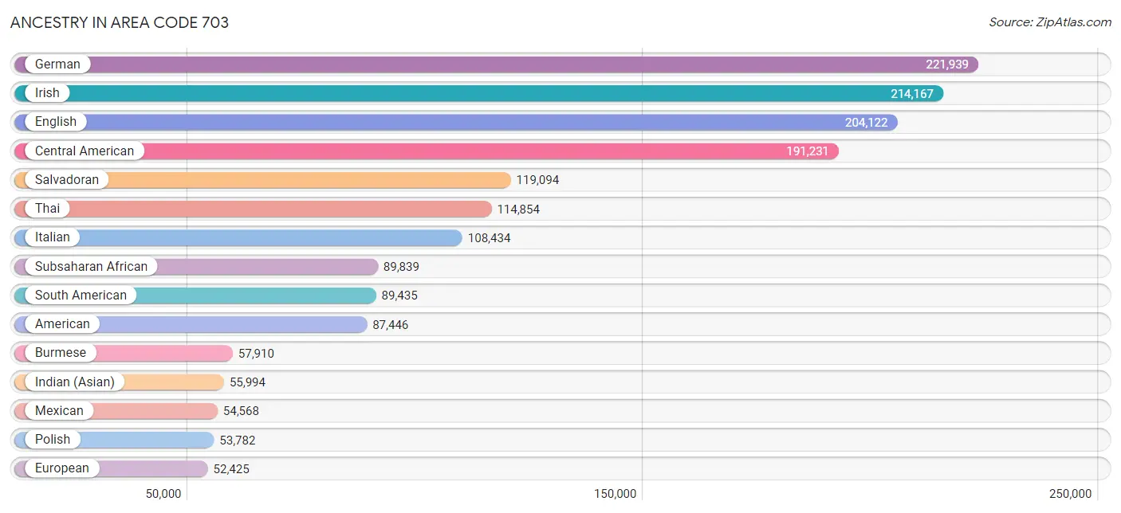The width and height of the screenshot is (1121, 513).
Task: Click the Italian blue bar
Action: point(238,237)
